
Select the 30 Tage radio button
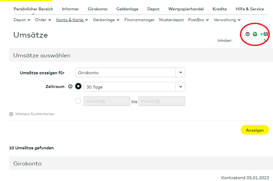(x=78, y=87)
